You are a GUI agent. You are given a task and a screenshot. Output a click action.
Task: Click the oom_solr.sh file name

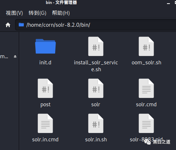[x=146, y=63]
